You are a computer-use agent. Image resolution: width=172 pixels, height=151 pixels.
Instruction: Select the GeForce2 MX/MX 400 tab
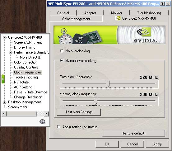(x=136, y=18)
